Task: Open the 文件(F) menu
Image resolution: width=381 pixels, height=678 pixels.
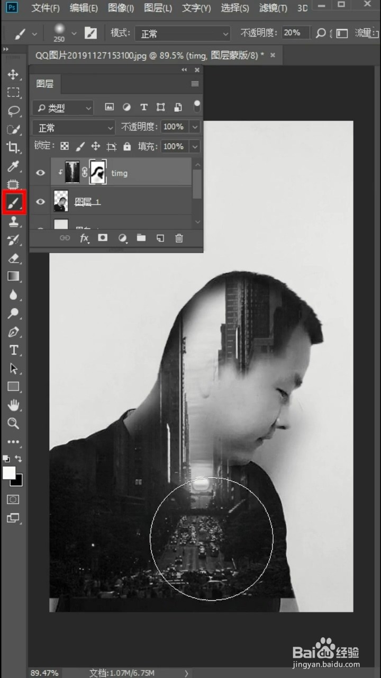Action: click(x=46, y=8)
